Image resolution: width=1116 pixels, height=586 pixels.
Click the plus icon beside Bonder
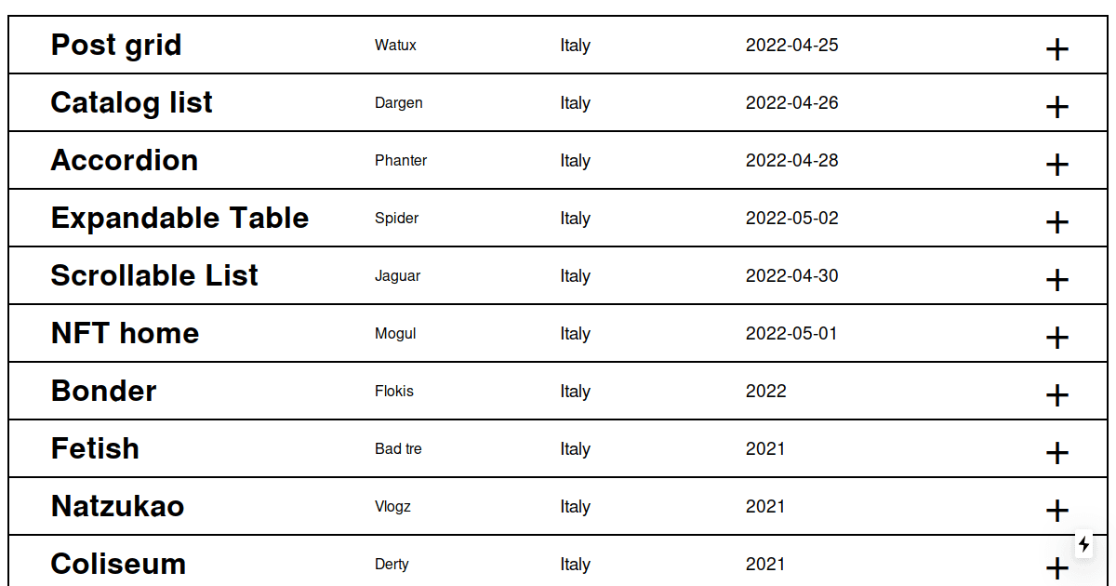coord(1057,395)
